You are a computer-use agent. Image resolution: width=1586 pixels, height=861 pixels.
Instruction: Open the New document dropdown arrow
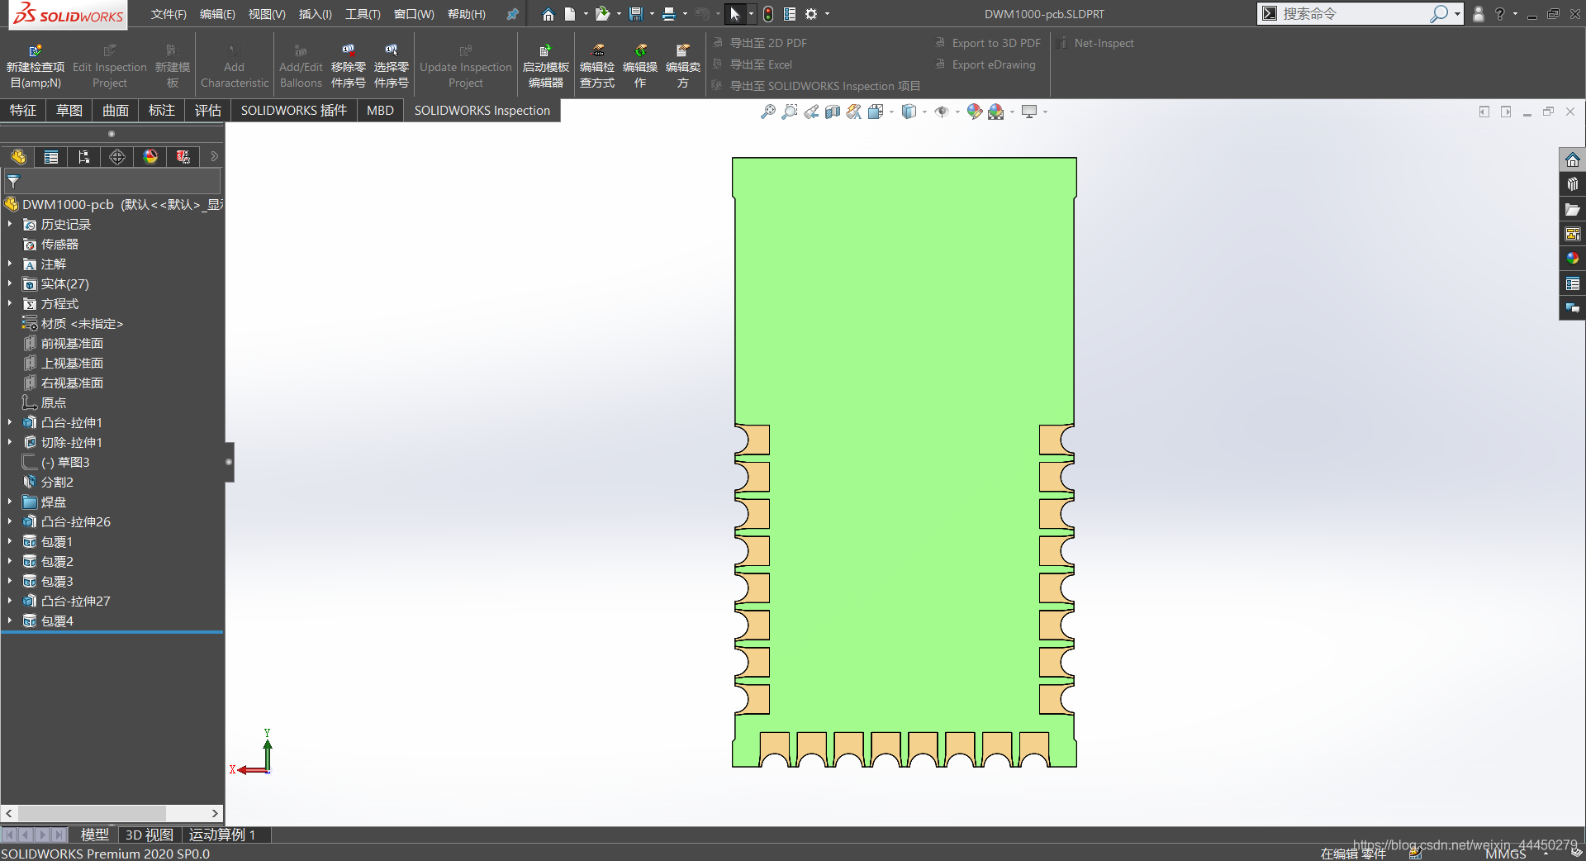[586, 14]
